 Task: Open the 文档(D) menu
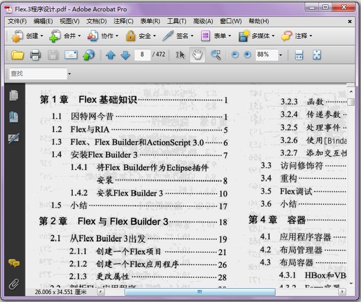96,22
